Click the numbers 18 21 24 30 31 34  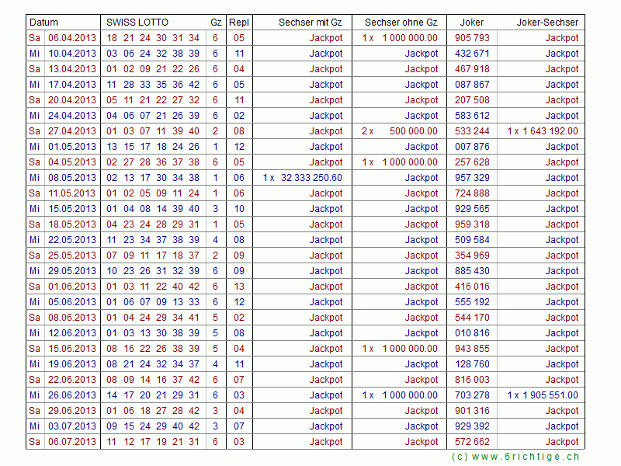click(x=153, y=38)
